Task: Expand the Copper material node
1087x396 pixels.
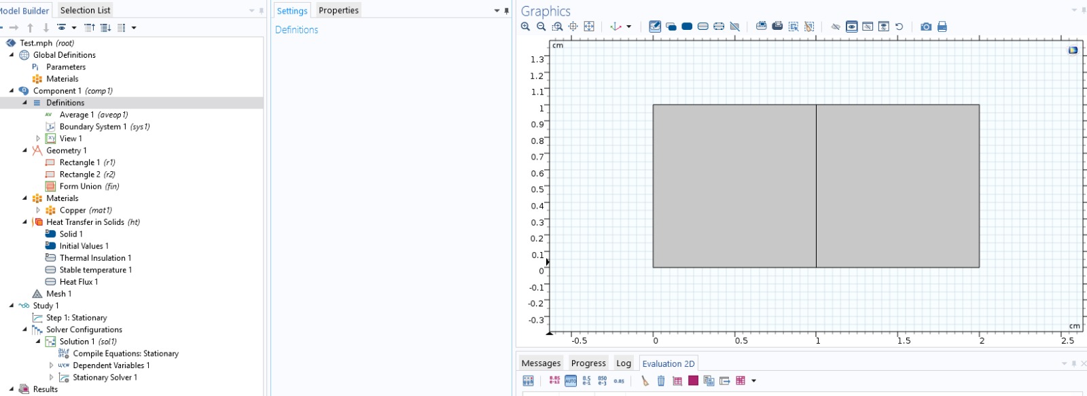Action: tap(38, 211)
